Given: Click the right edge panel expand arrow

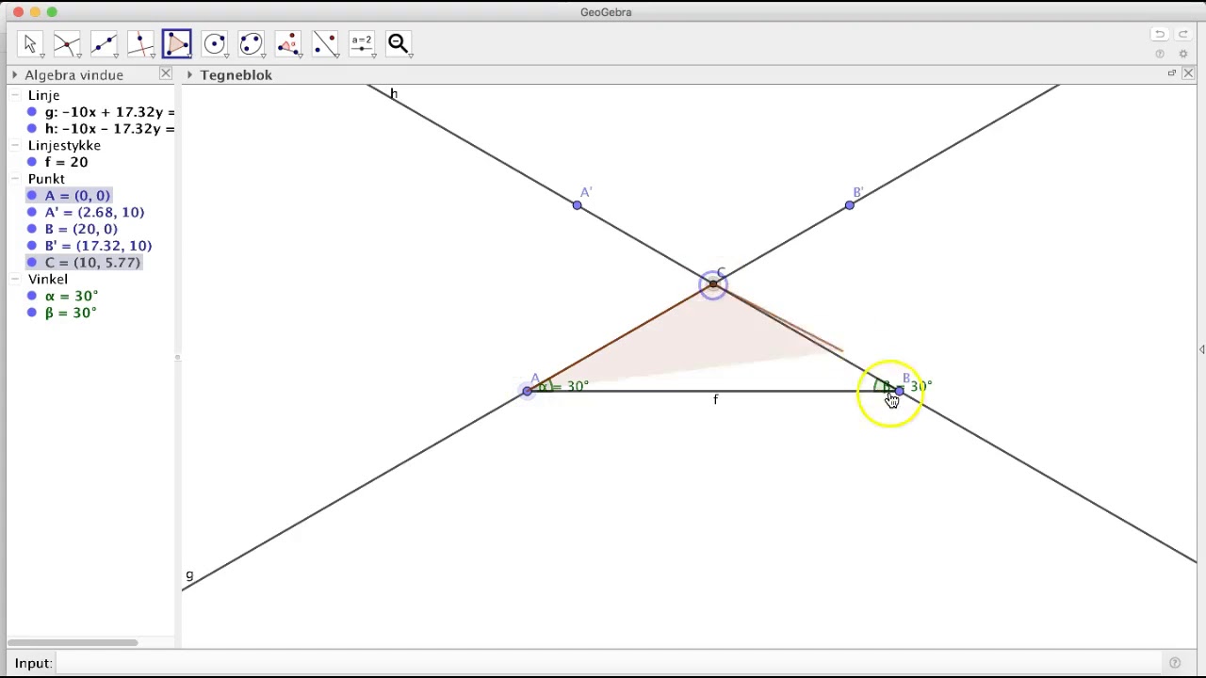Looking at the screenshot, I should tap(1201, 349).
